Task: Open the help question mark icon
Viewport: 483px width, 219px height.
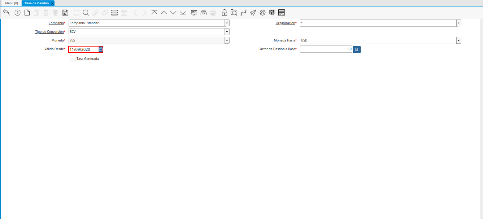Action: [17, 13]
